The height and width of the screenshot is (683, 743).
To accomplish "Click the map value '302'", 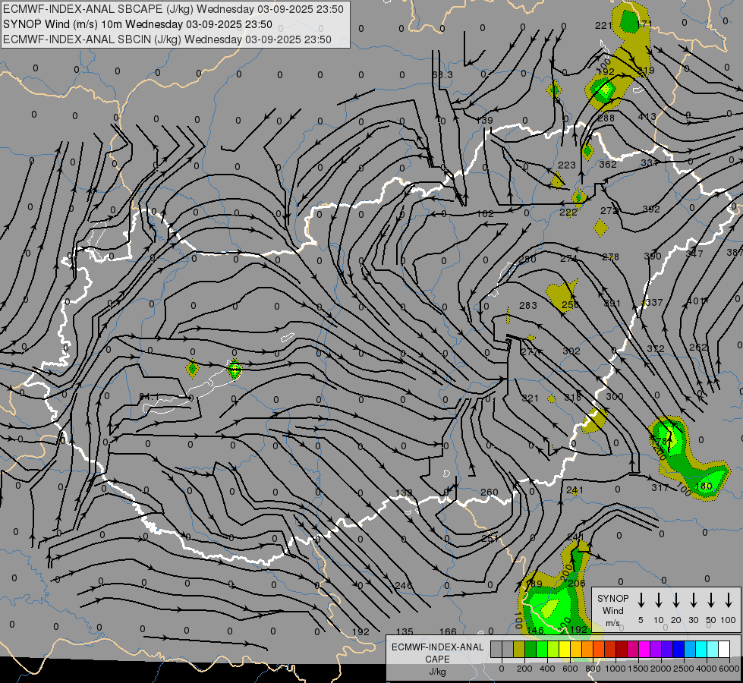I will click(x=571, y=351).
